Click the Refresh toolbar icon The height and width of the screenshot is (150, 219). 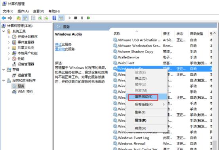40,18
